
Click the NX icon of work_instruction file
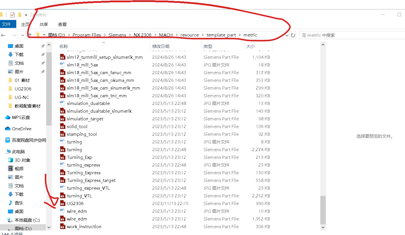tap(62, 226)
